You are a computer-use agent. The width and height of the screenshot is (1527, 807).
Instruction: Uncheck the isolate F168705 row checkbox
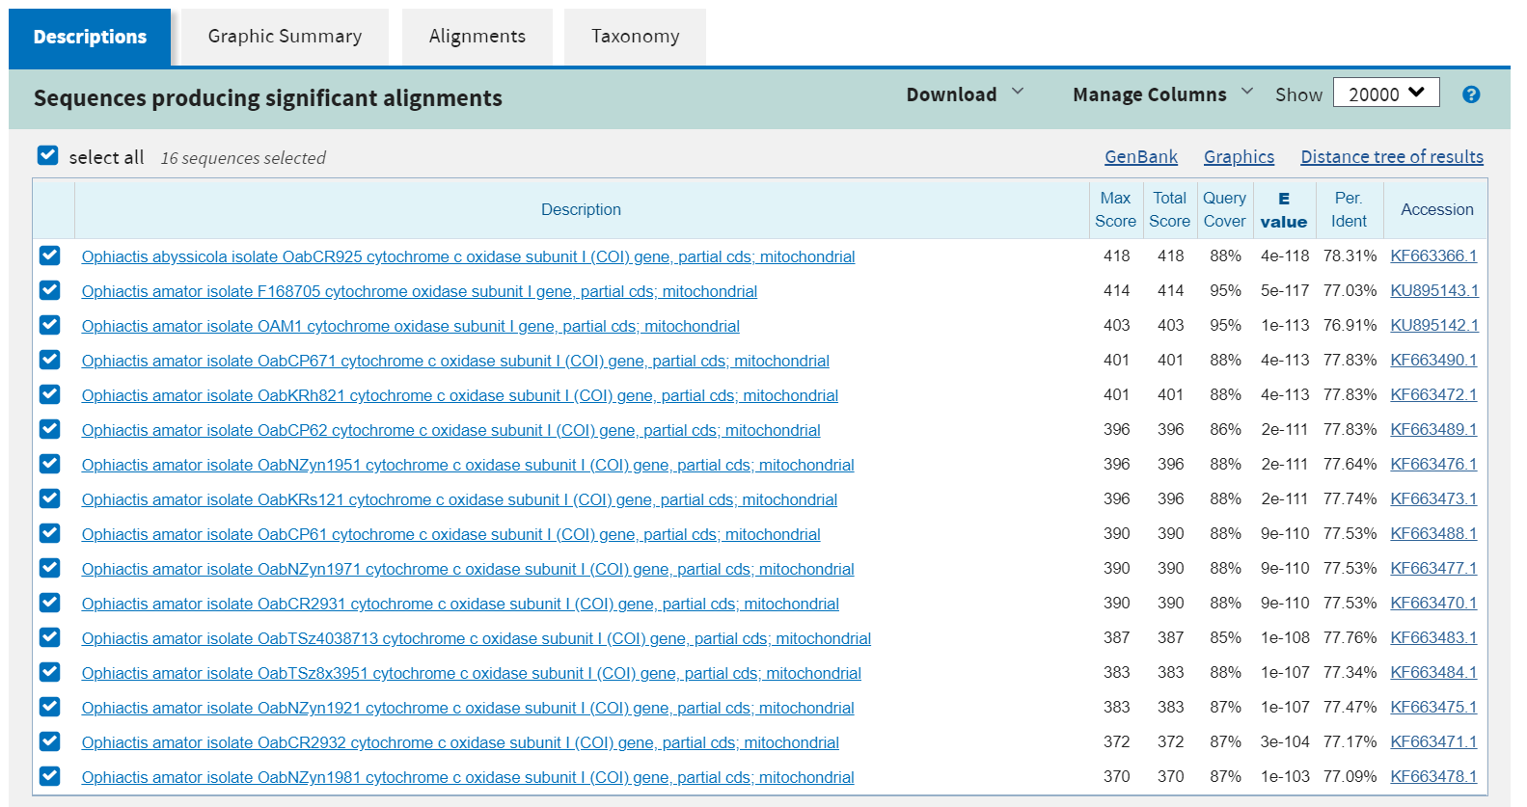pyautogui.click(x=50, y=290)
